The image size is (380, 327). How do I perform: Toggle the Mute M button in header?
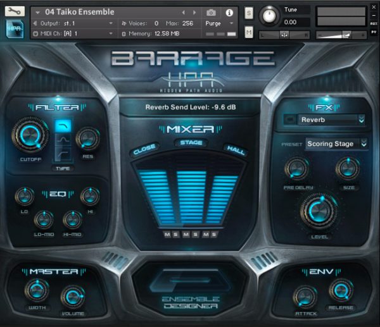point(249,32)
